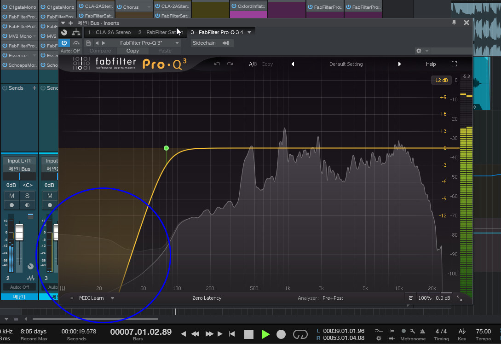Open Chorus insert dropdown arrow
This screenshot has height=344, width=501.
click(149, 7)
